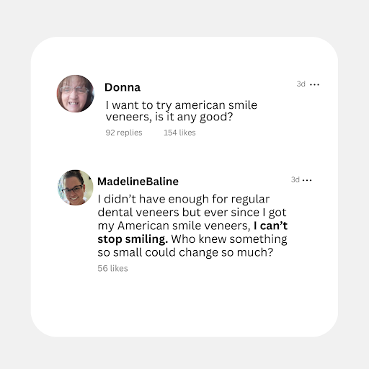Screen dimensions: 369x369
Task: Expand the 92 replies thread
Action: pyautogui.click(x=124, y=133)
